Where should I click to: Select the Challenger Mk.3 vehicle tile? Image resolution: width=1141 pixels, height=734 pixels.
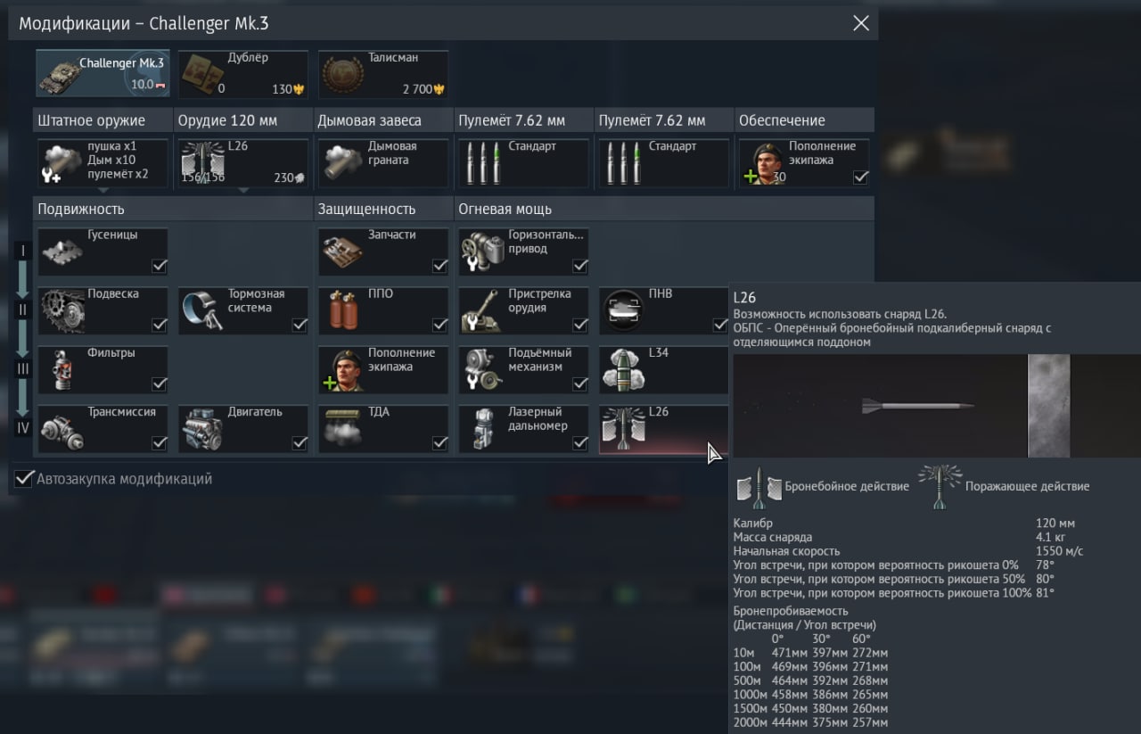(x=102, y=74)
